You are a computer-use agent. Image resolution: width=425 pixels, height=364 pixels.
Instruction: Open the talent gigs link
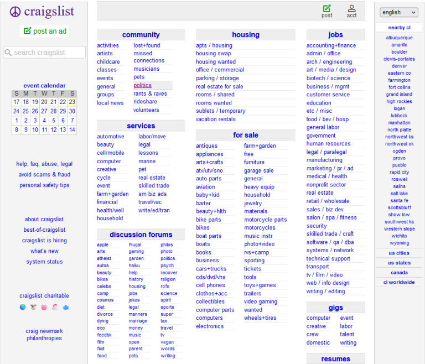point(347,335)
